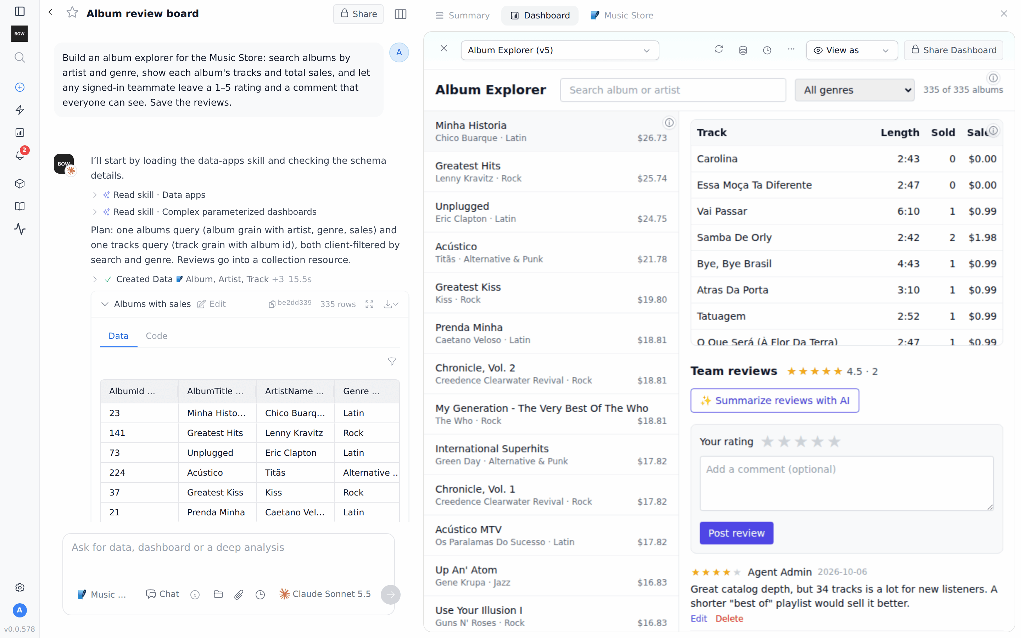This screenshot has width=1021, height=638.
Task: Open the All genres dropdown
Action: pyautogui.click(x=854, y=90)
